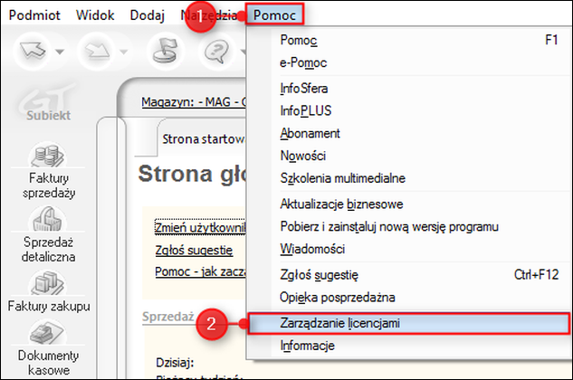Screen dimensions: 573x380
Task: Click the Zgłoś sugestię link on start page
Action: [x=194, y=250]
